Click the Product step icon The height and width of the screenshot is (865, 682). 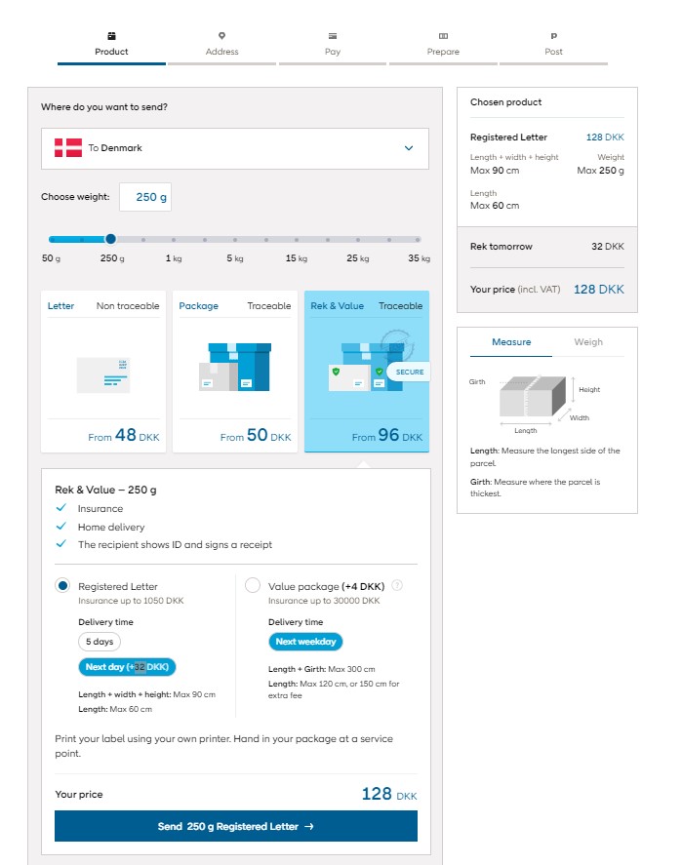(x=111, y=36)
